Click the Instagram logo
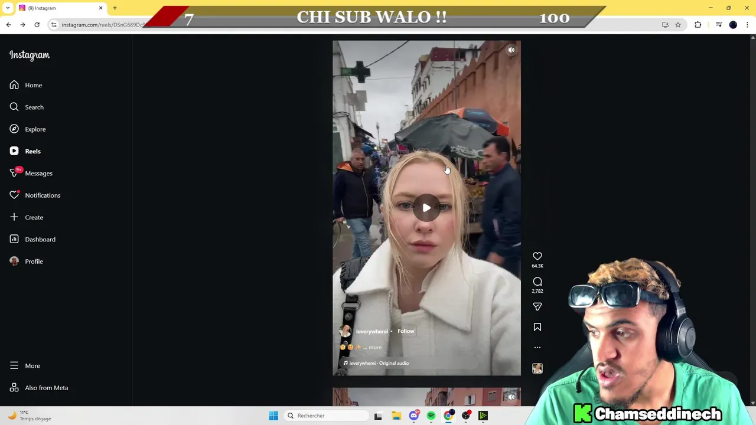 point(30,55)
